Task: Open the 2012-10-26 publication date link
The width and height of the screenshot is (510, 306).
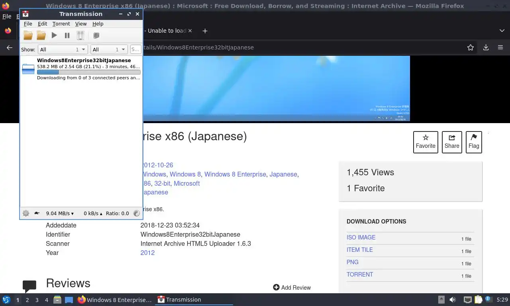Action: point(158,165)
